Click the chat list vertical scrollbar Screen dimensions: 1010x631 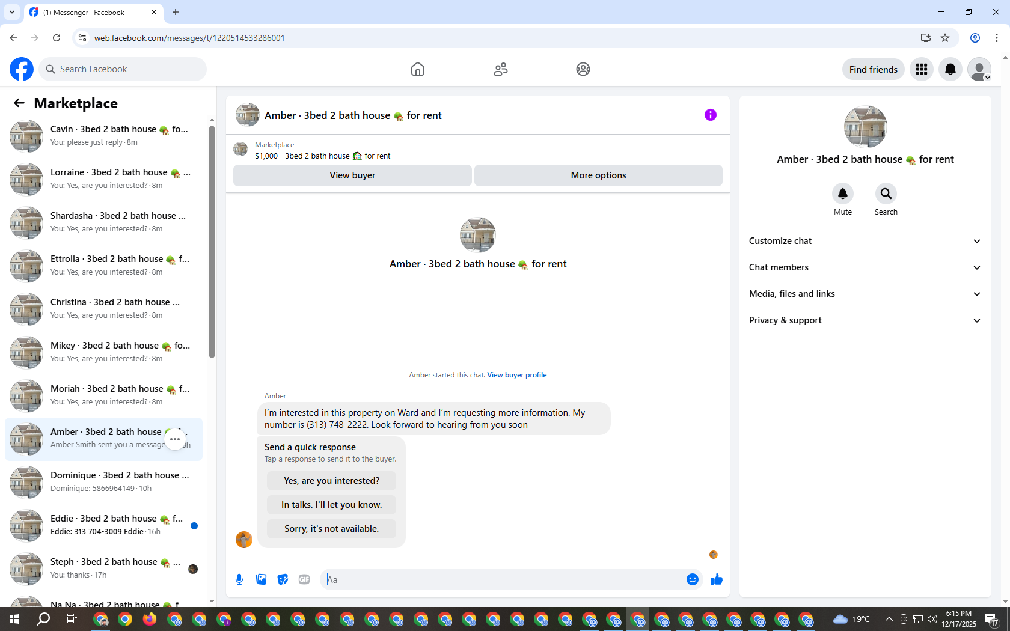(212, 242)
